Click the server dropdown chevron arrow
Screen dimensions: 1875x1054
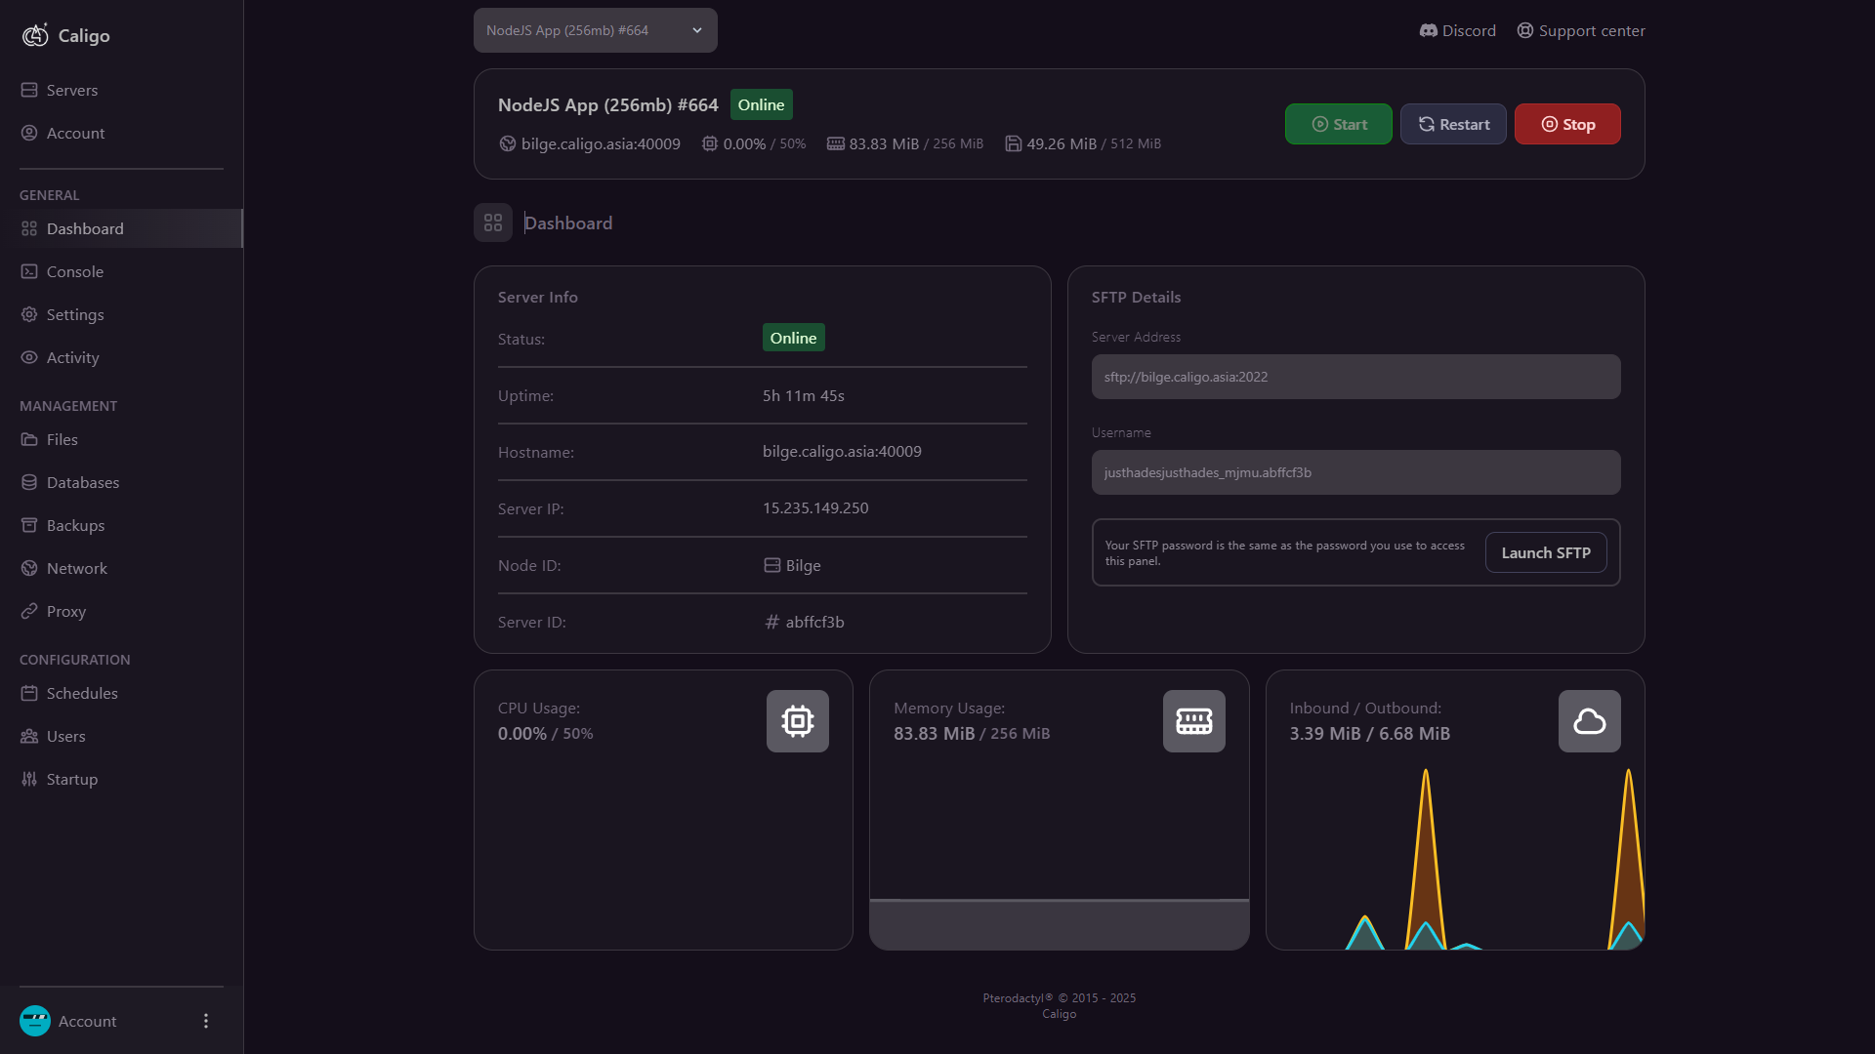tap(697, 30)
